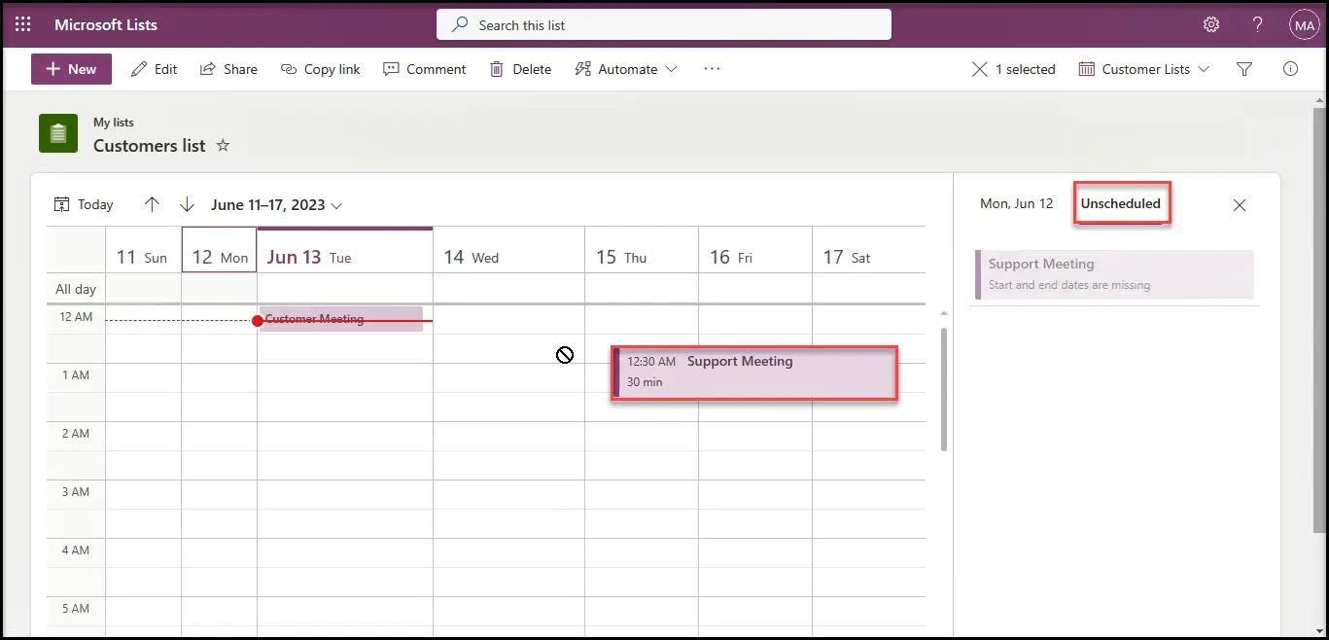Viewport: 1329px width, 640px height.
Task: Click the calendar vertical scrollbar
Action: (x=942, y=389)
